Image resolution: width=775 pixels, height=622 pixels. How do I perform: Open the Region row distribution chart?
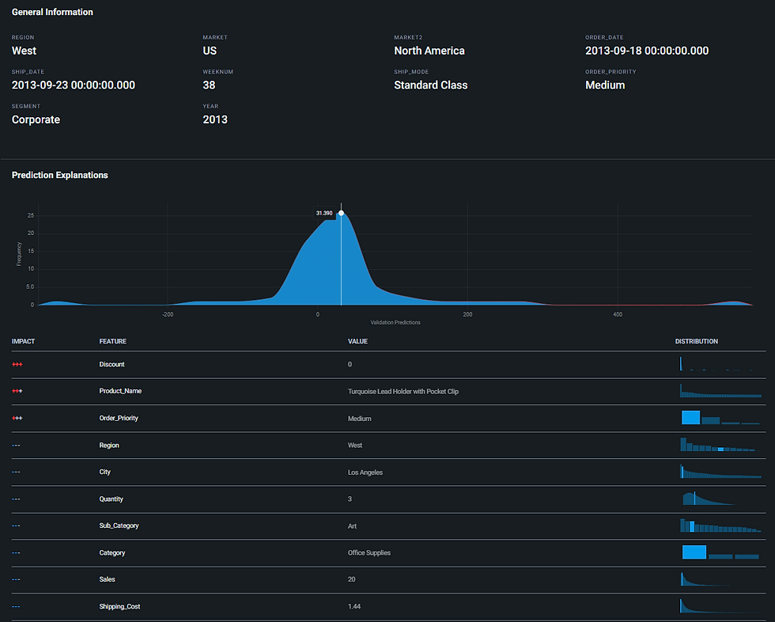pyautogui.click(x=720, y=444)
